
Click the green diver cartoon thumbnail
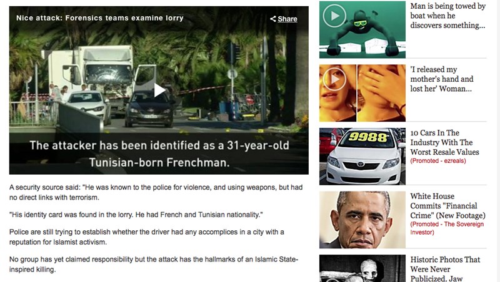click(362, 29)
